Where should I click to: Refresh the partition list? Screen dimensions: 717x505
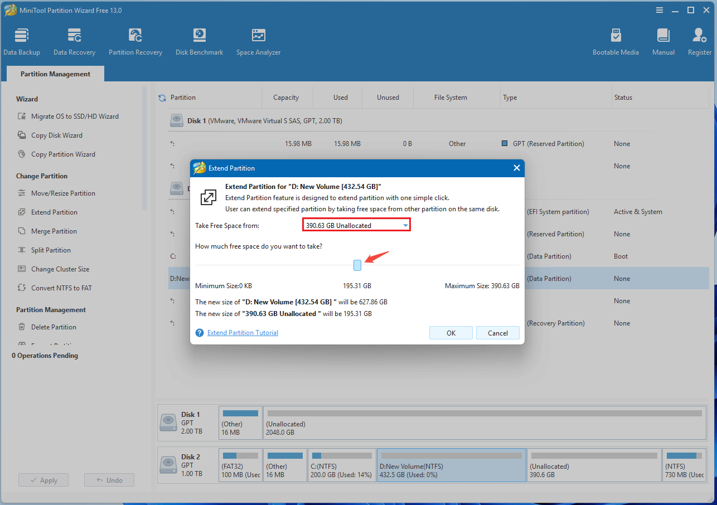(x=162, y=98)
